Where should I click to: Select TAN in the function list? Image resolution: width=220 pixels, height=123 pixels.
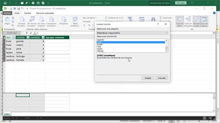click(x=131, y=47)
